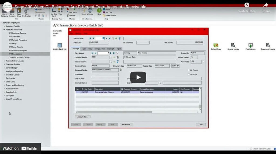Expand the Inventory Control node
The height and width of the screenshot is (154, 276).
pyautogui.click(x=4, y=75)
